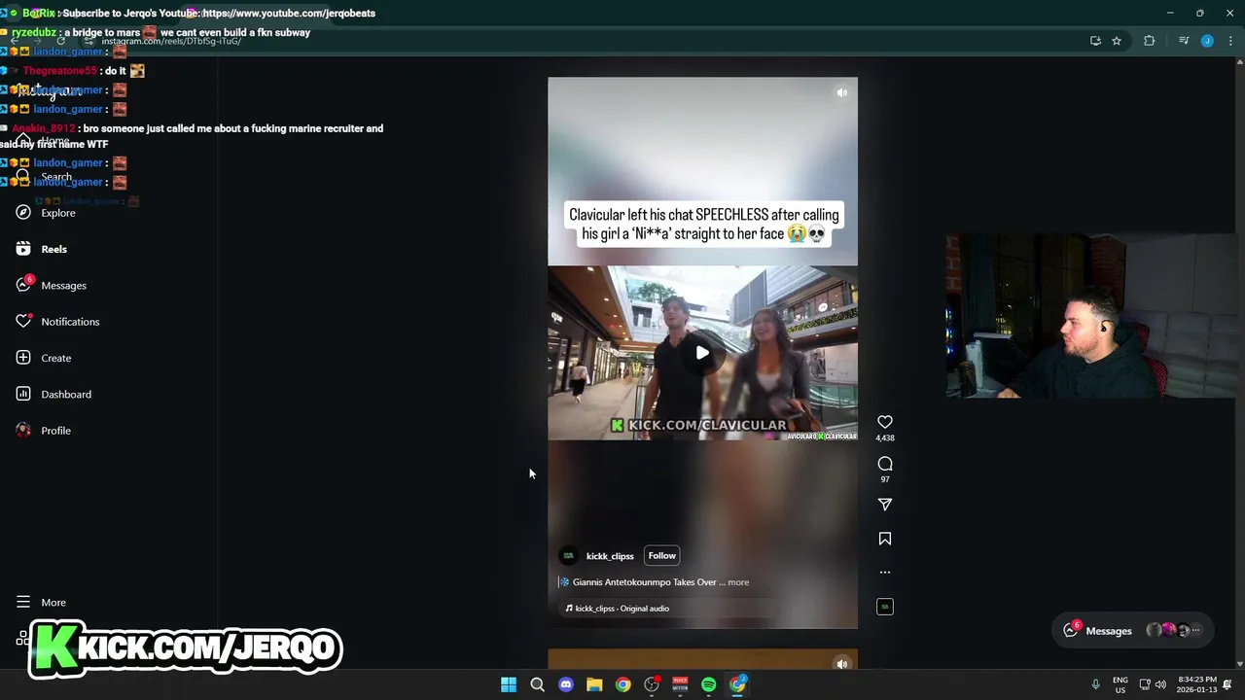Viewport: 1245px width, 700px height.
Task: Open kickk_clipss profile name
Action: point(610,556)
